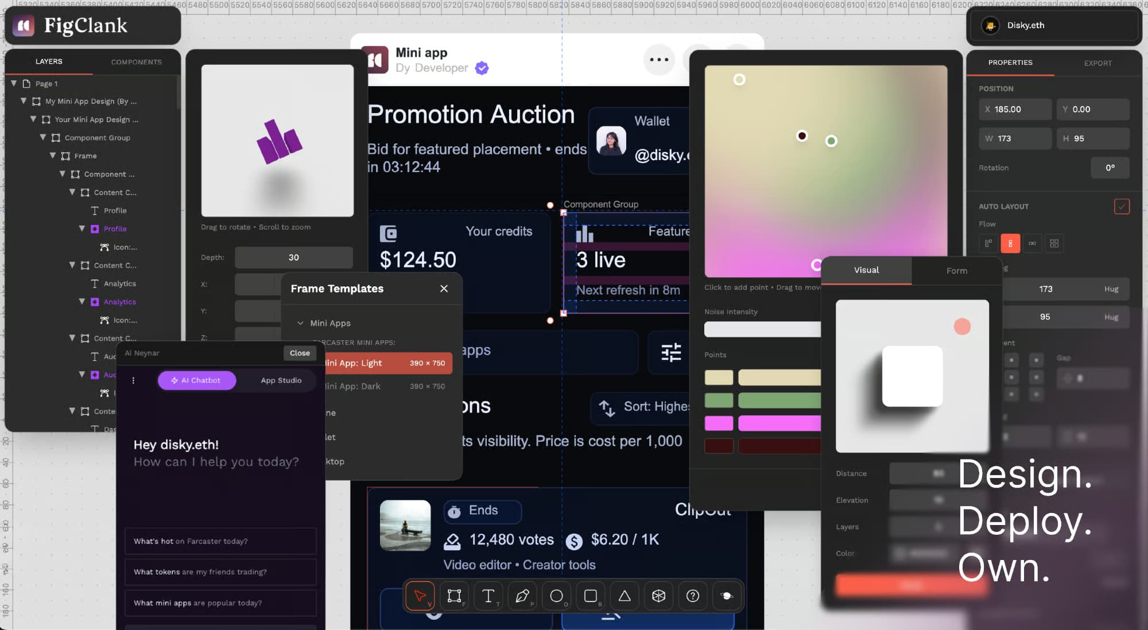Screen dimensions: 1148x630
Task: Open the App Studio option
Action: coord(281,380)
